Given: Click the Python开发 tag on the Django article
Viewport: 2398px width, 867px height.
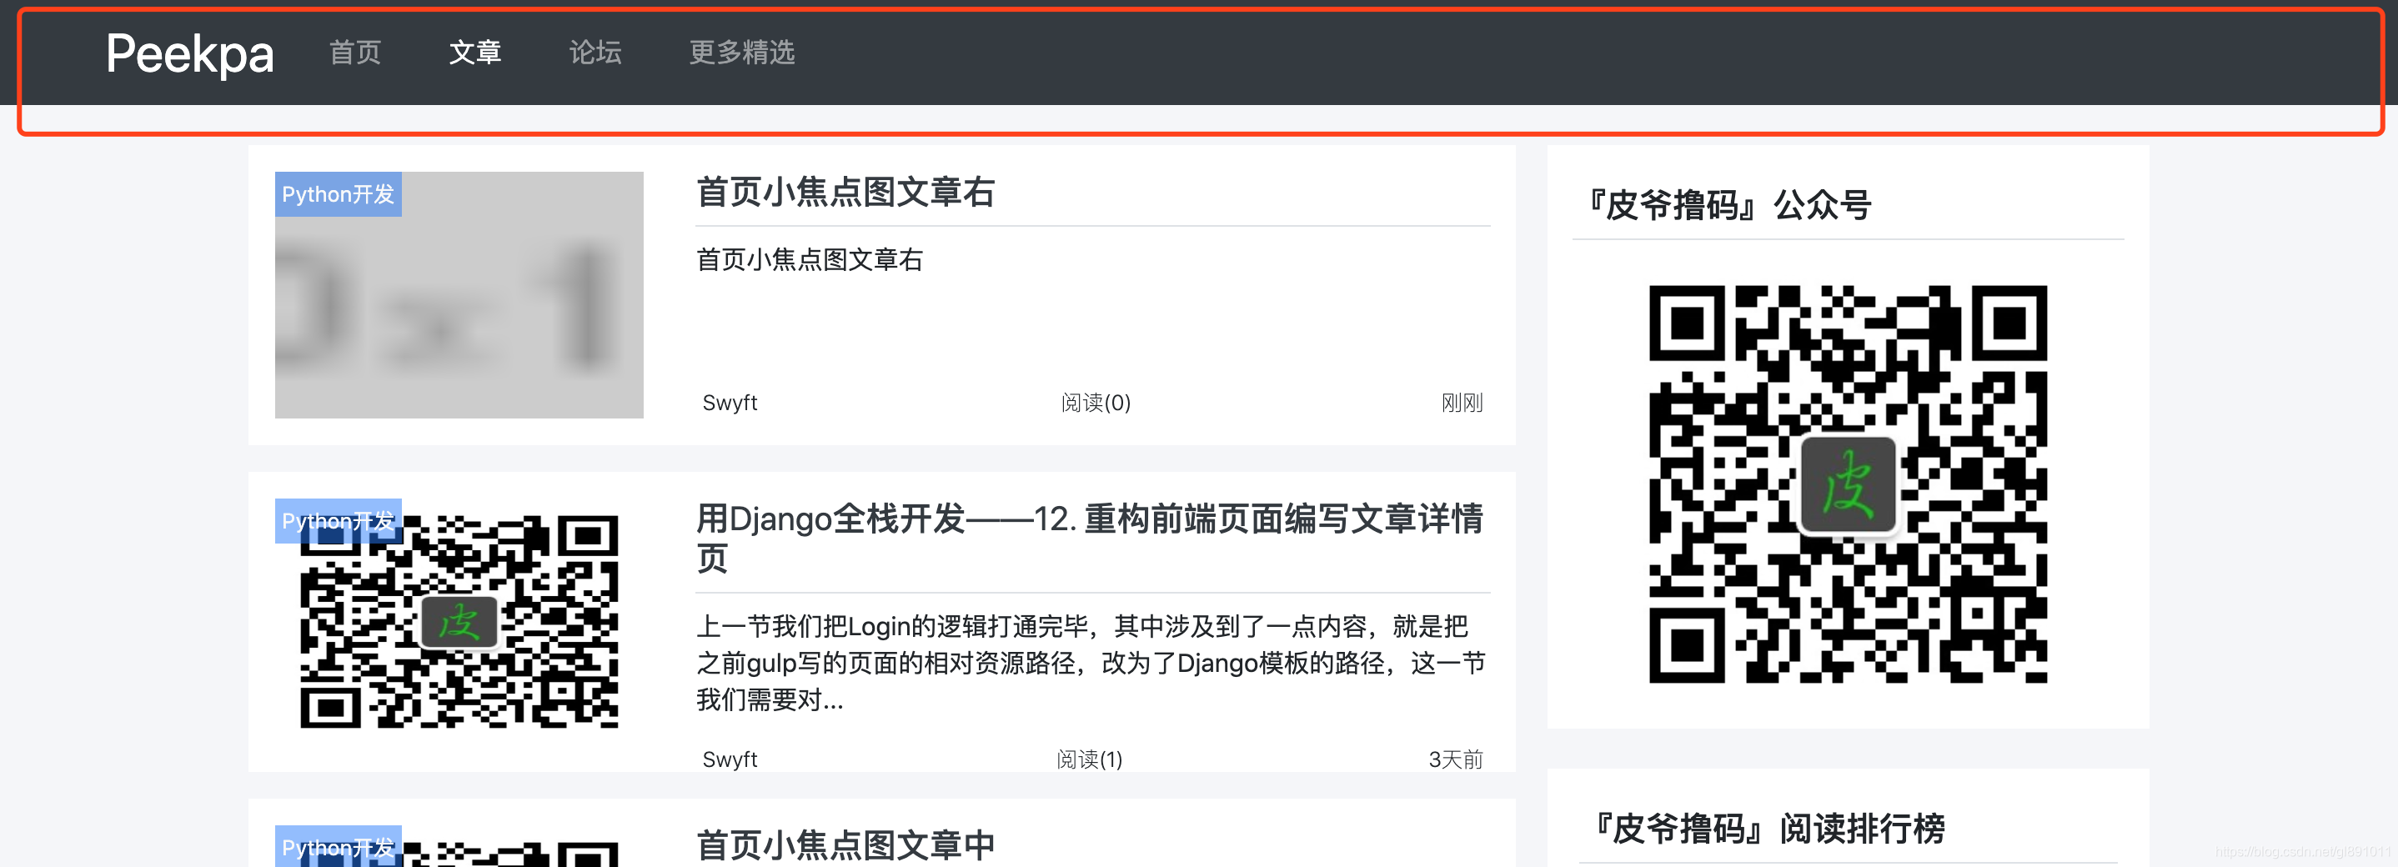Looking at the screenshot, I should tap(339, 521).
